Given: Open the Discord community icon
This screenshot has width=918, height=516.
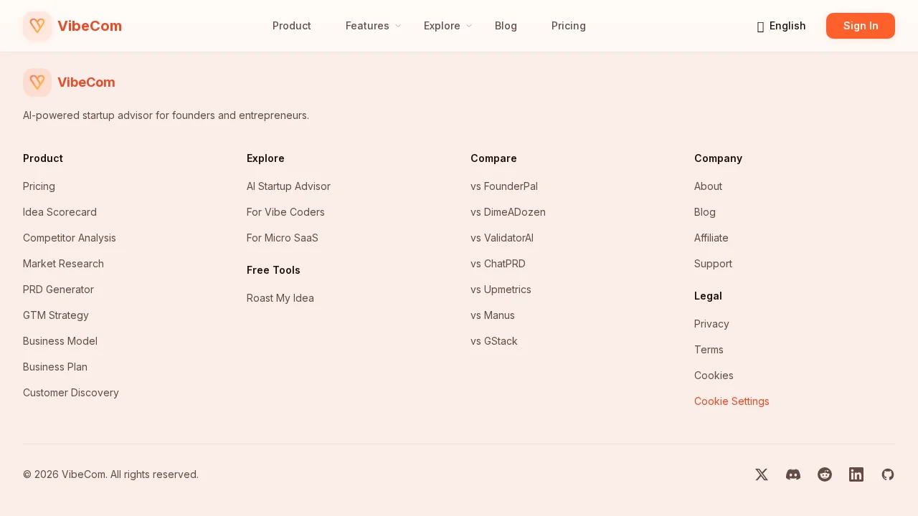Looking at the screenshot, I should (793, 474).
